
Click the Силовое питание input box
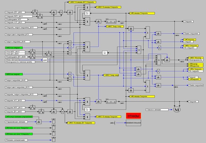coord(157,109)
